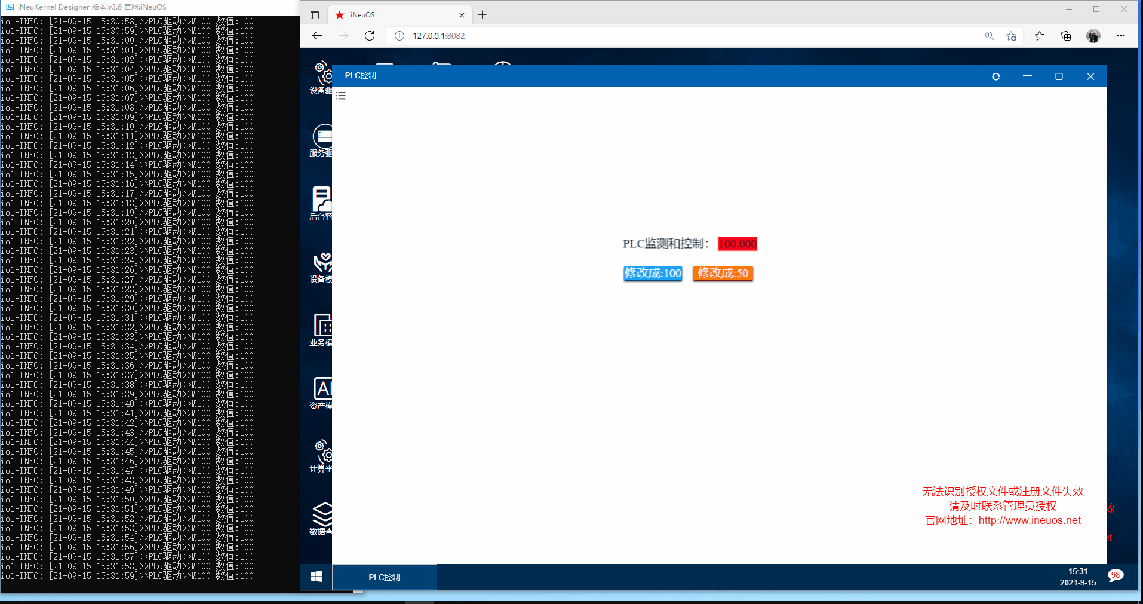This screenshot has height=604, width=1143.
Task: Add this page to favorites
Action: click(1011, 36)
